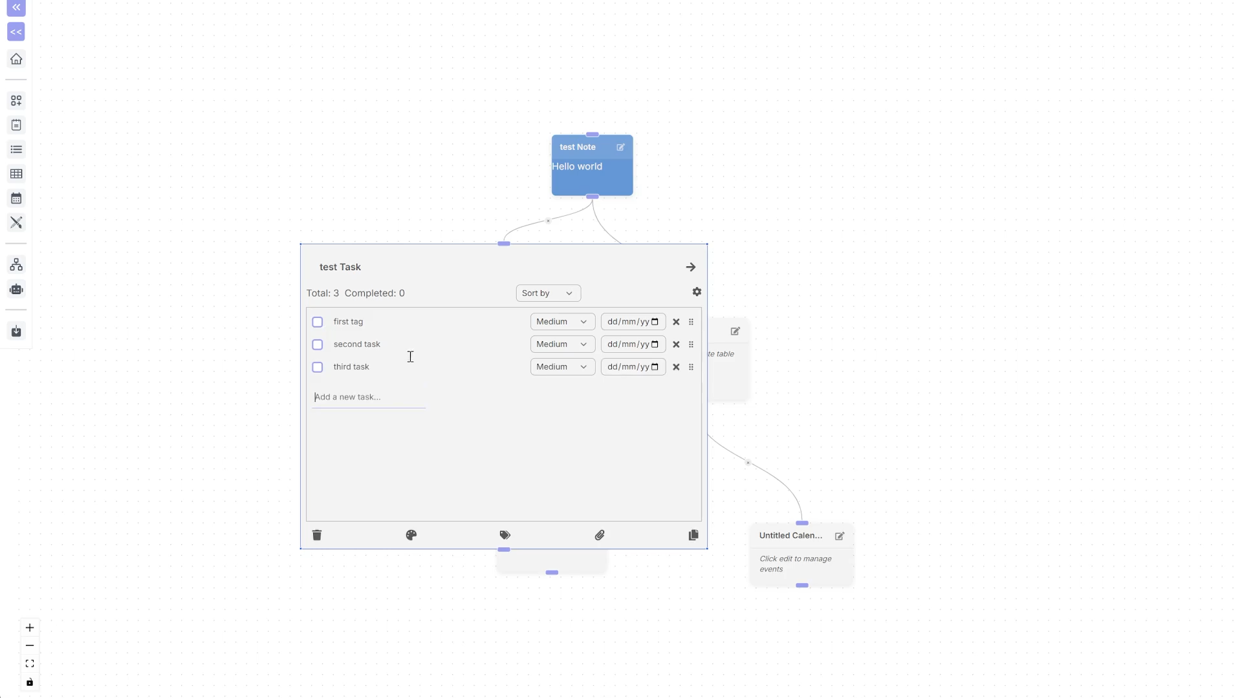
Task: Remove 'second task' with its X button
Action: pos(676,344)
